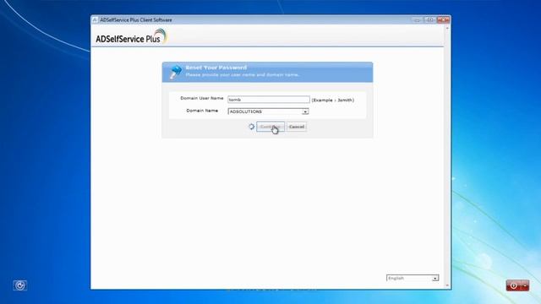This screenshot has height=304, width=541.
Task: Close the ADSelfService Plus client window
Action: 443,20
